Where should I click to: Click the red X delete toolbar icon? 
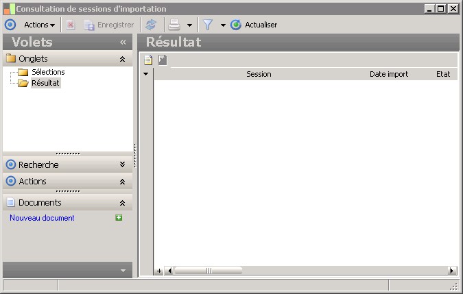point(70,25)
